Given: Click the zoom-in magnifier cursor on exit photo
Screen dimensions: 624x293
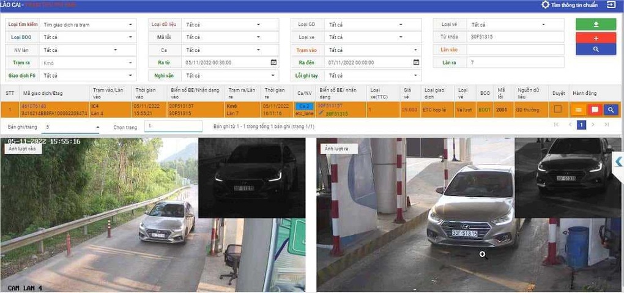Looking at the screenshot, I should pos(483,255).
